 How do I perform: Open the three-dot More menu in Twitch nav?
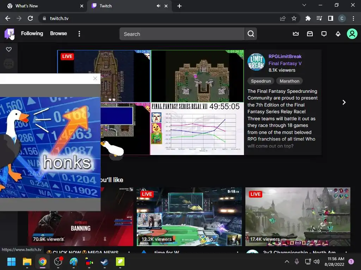pos(79,34)
